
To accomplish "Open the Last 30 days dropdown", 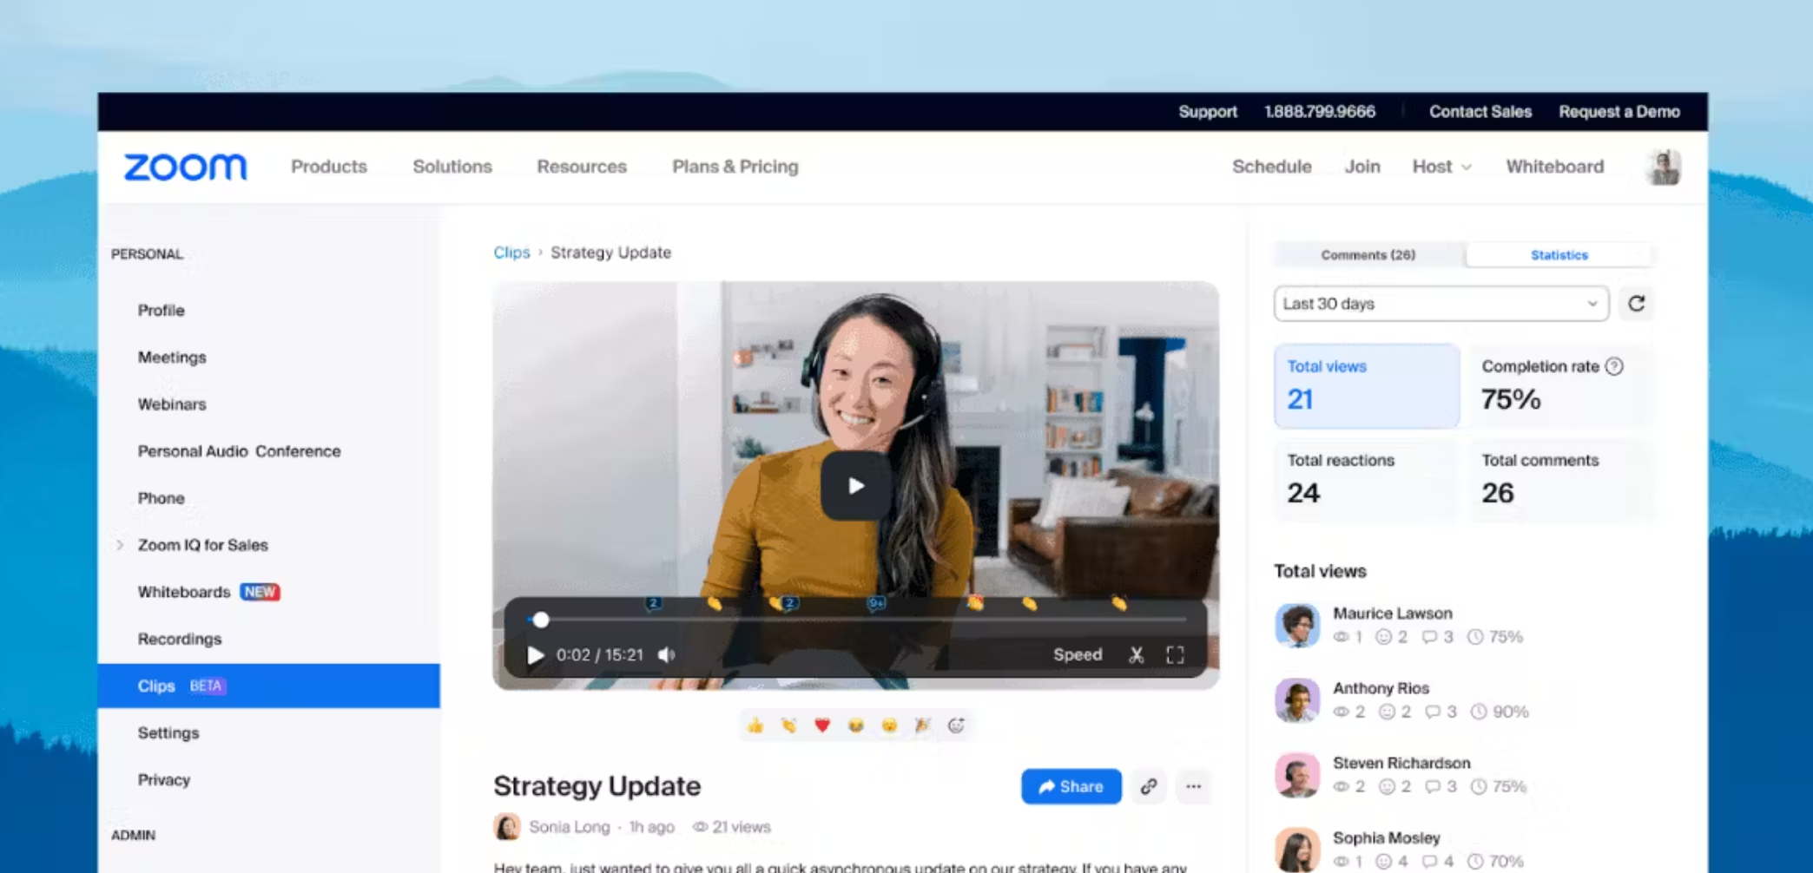I will click(x=1441, y=304).
